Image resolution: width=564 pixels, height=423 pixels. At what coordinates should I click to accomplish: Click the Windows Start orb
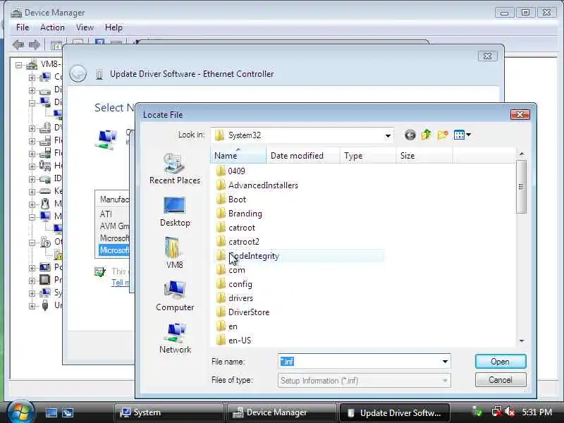(x=20, y=412)
